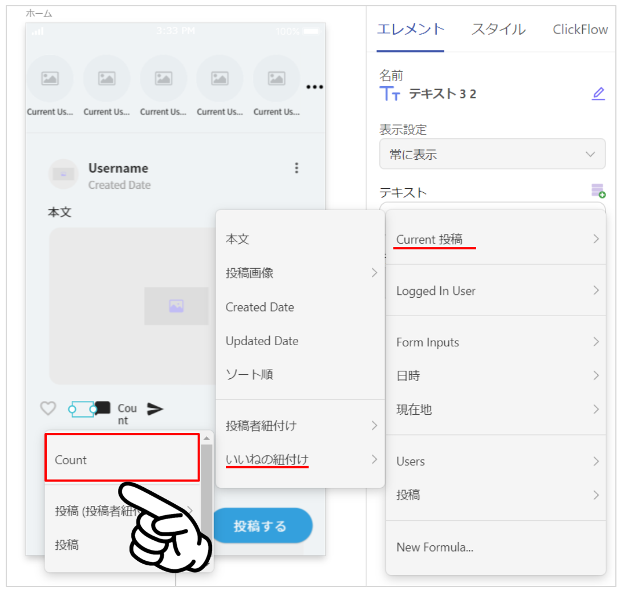Open the ClickFlow tab
Image resolution: width=625 pixels, height=595 pixels.
click(580, 30)
